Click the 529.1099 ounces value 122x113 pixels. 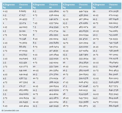[x=83, y=47]
